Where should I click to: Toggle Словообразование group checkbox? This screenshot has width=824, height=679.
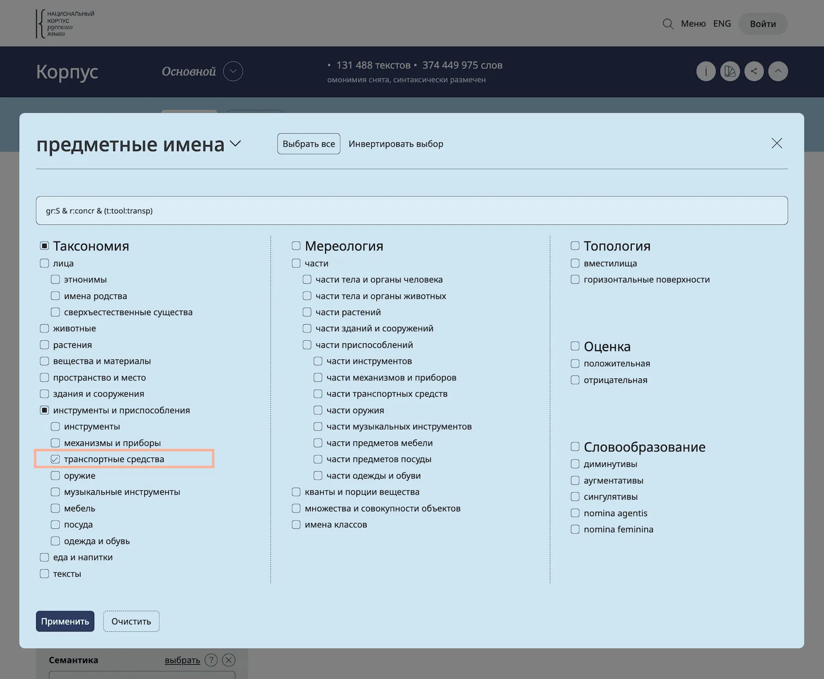pyautogui.click(x=575, y=446)
